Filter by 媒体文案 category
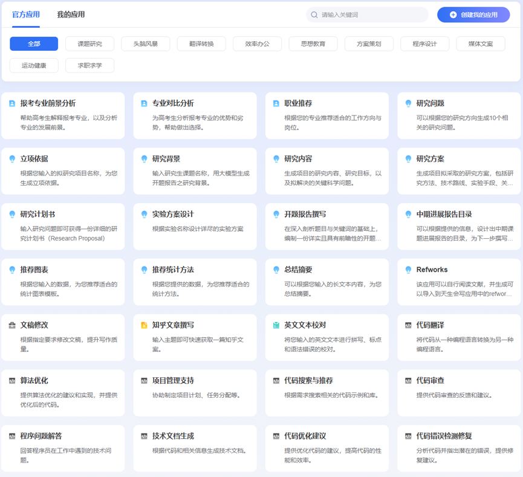This screenshot has width=523, height=477. [481, 44]
